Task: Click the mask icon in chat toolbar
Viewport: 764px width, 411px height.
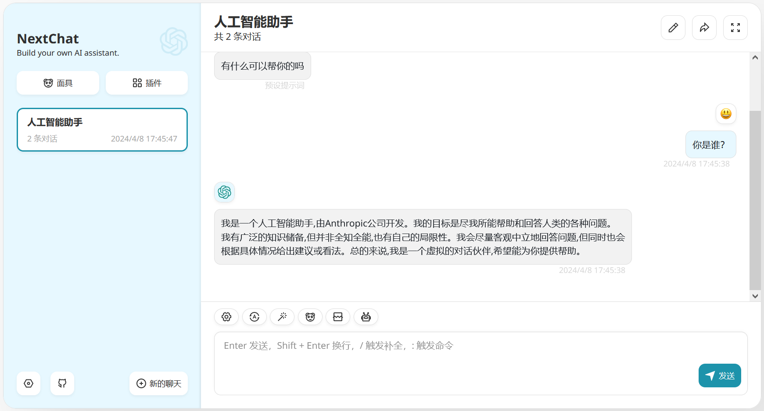Action: 310,317
